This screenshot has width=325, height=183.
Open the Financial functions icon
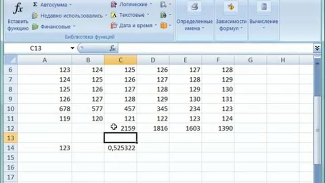(x=35, y=26)
